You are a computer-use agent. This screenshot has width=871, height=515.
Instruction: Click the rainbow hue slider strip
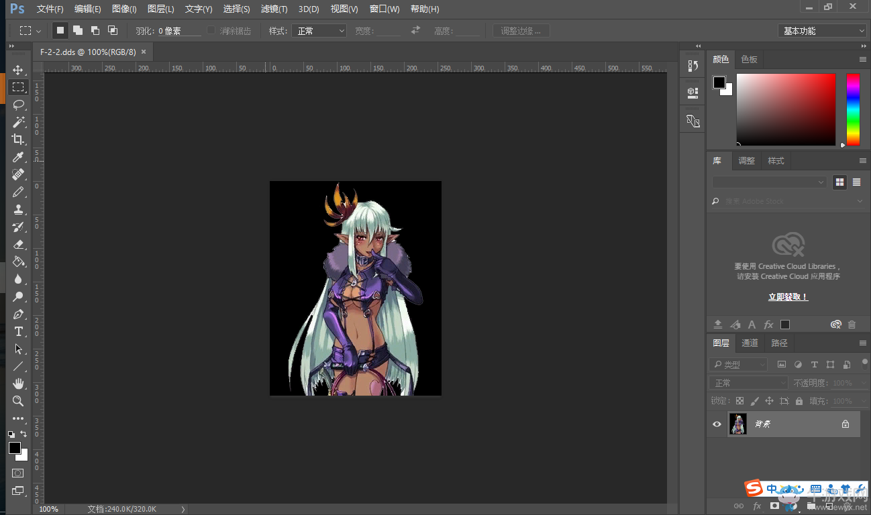point(853,109)
